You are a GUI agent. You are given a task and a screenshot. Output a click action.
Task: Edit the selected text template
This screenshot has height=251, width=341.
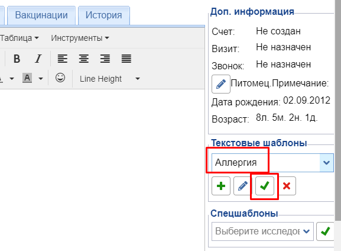(243, 186)
